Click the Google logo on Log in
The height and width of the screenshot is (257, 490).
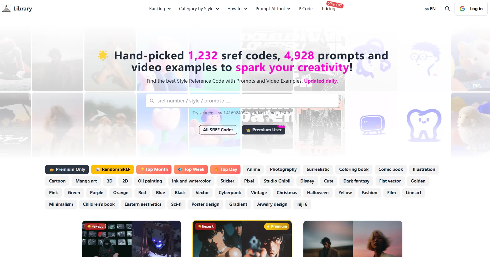462,9
